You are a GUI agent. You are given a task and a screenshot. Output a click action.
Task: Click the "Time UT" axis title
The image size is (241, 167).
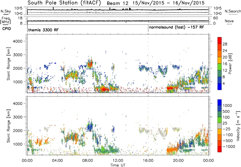(118, 165)
